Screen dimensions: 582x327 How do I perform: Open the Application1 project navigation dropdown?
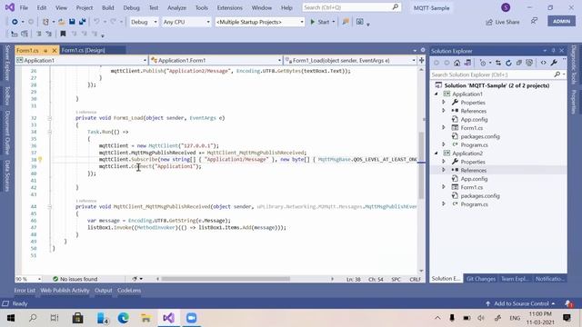coord(81,60)
